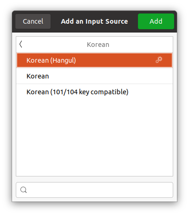Click the gears icon on Korean (Hangul)

[159, 60]
